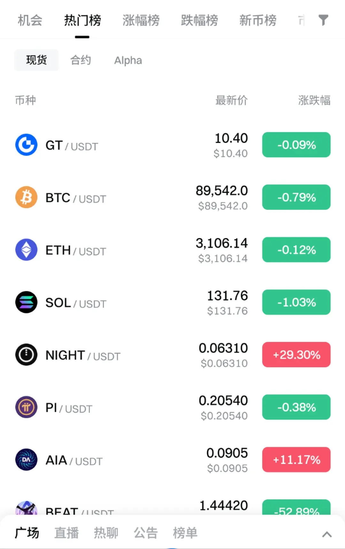Open BTC/USDT trading pair row

172,197
